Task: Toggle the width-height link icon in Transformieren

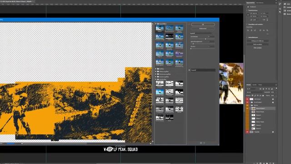Action: (x=248, y=15)
